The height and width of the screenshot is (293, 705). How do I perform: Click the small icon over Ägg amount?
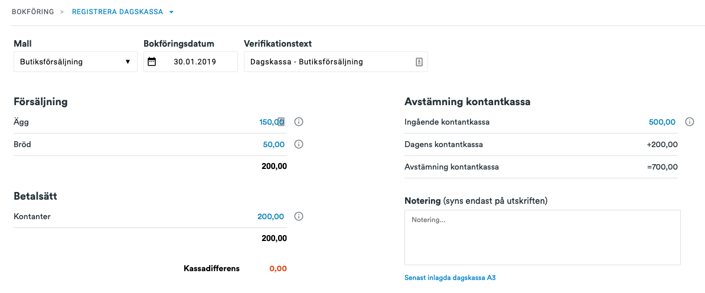pos(281,122)
